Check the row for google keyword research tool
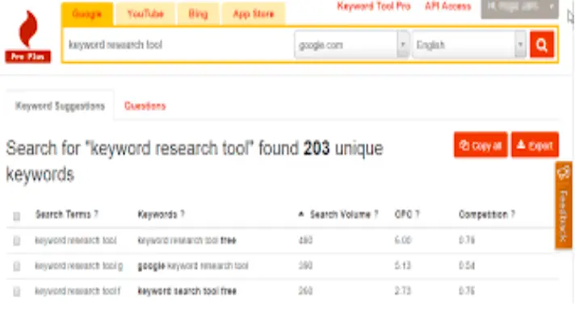 coord(16,266)
